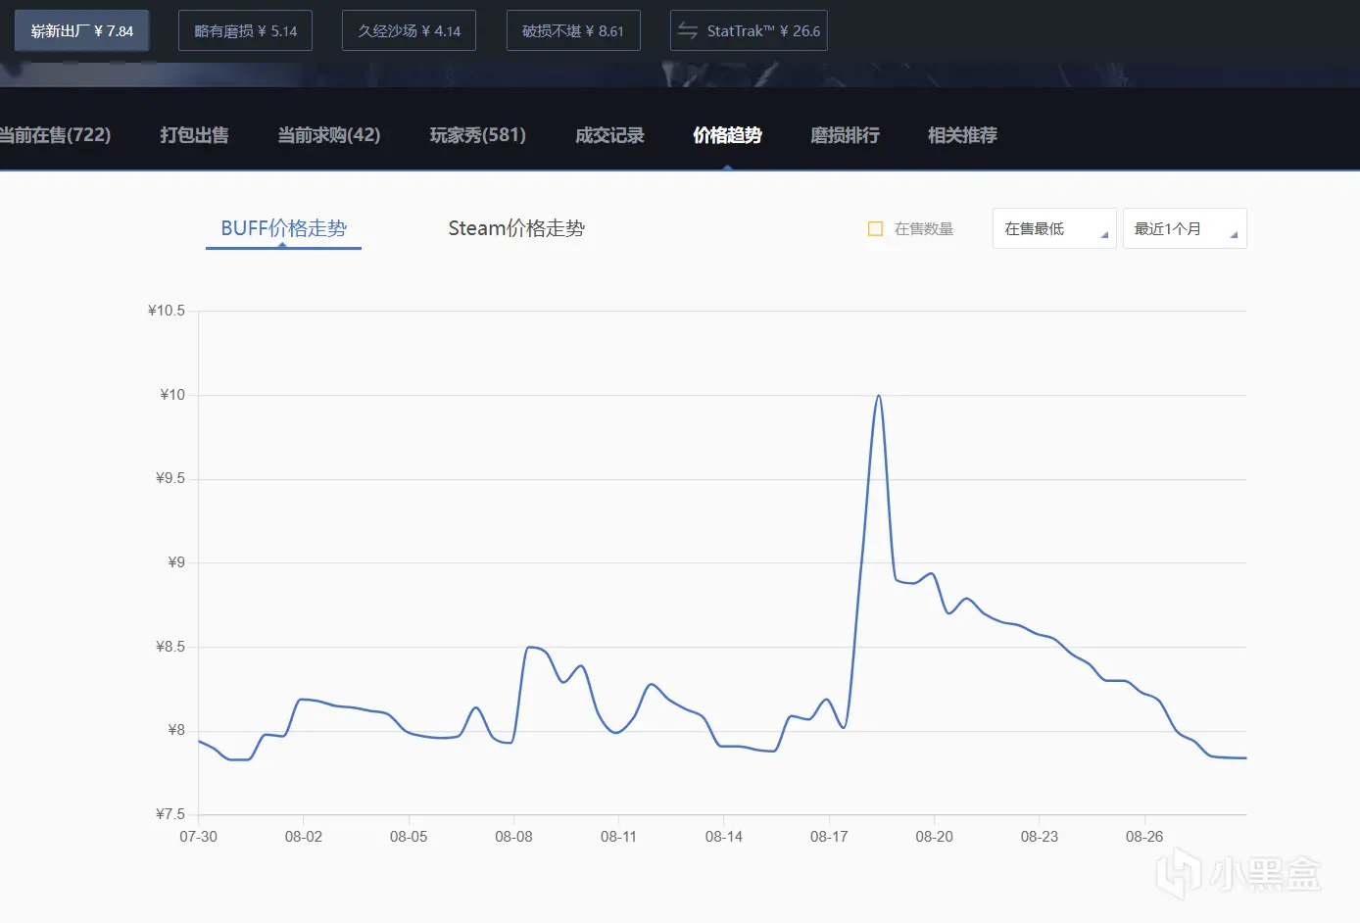Click the ¥9 label on the y-axis
This screenshot has width=1360, height=923.
coord(176,562)
